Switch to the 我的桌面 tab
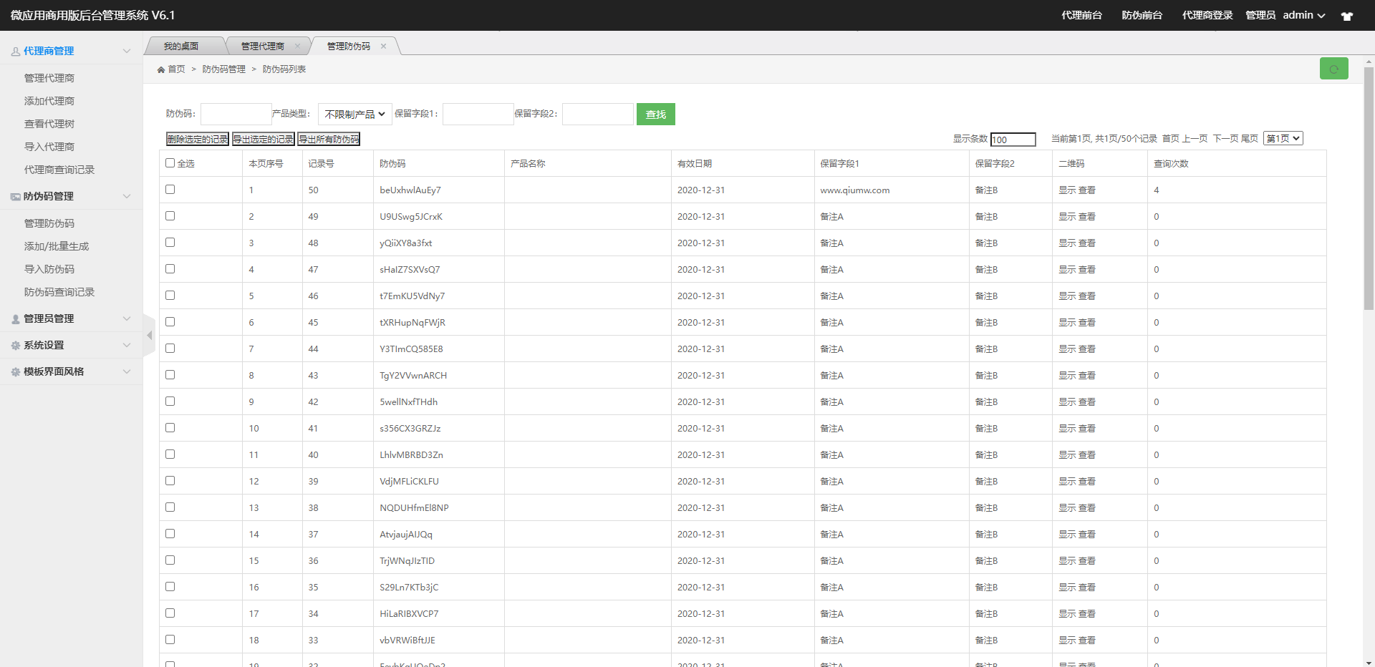 click(x=181, y=47)
